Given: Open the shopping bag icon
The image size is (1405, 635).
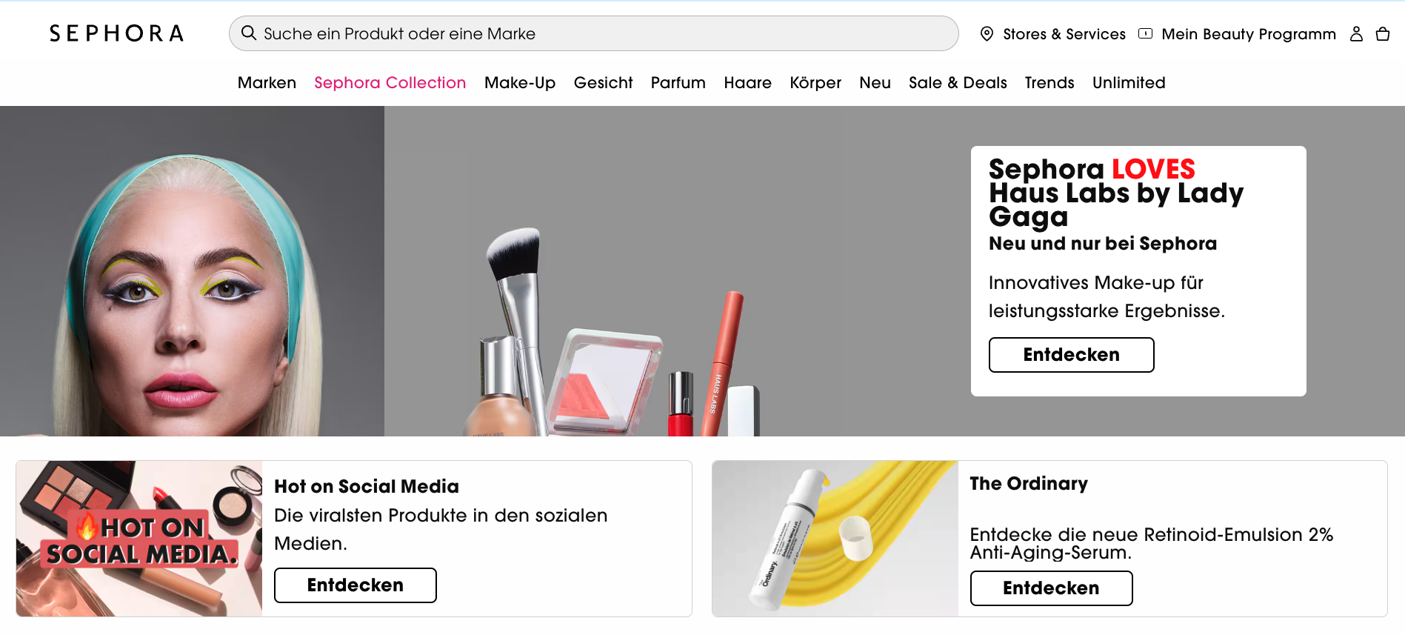Looking at the screenshot, I should tap(1383, 33).
